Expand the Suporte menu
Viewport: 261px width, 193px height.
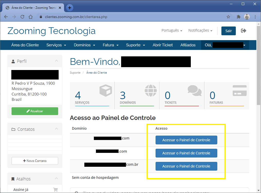(x=136, y=45)
